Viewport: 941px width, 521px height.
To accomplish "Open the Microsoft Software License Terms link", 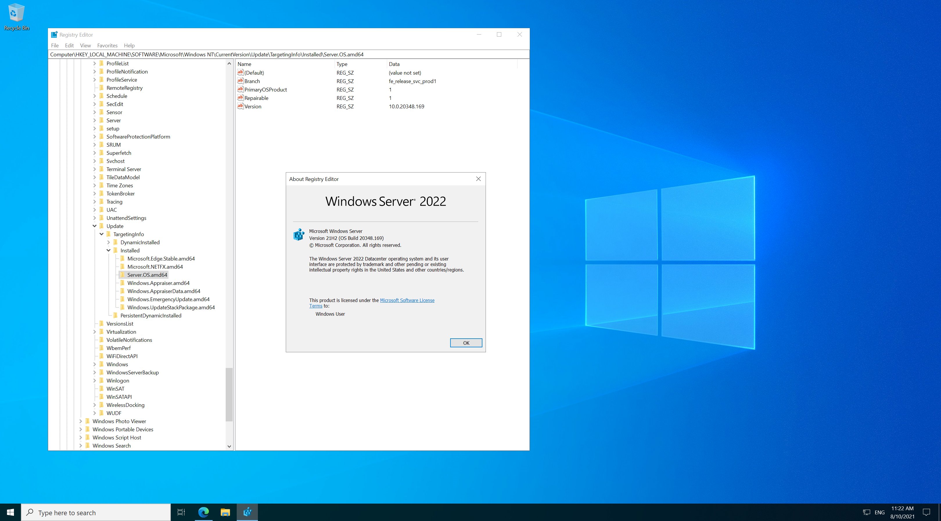I will [x=407, y=300].
